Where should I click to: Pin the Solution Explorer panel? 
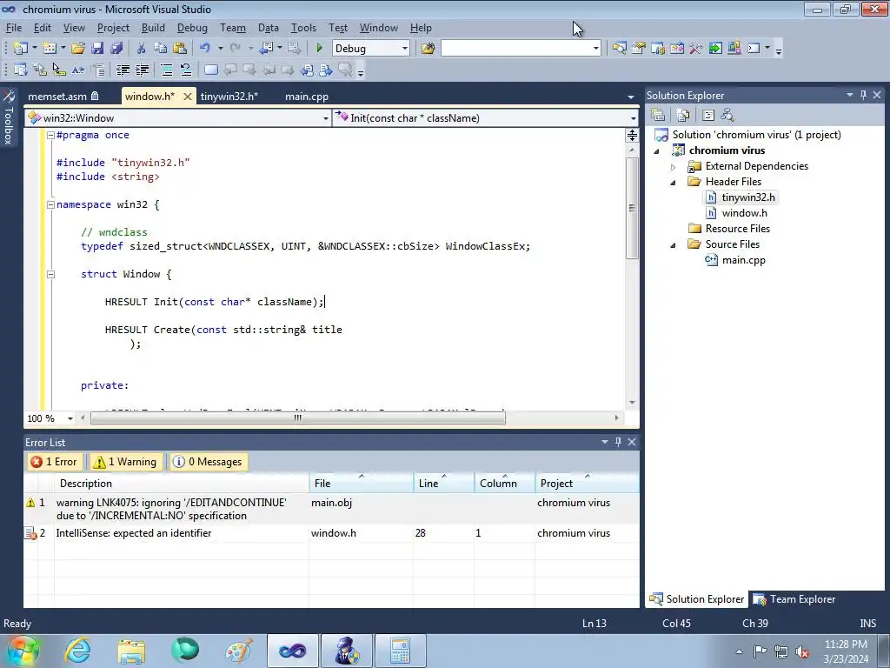(863, 95)
